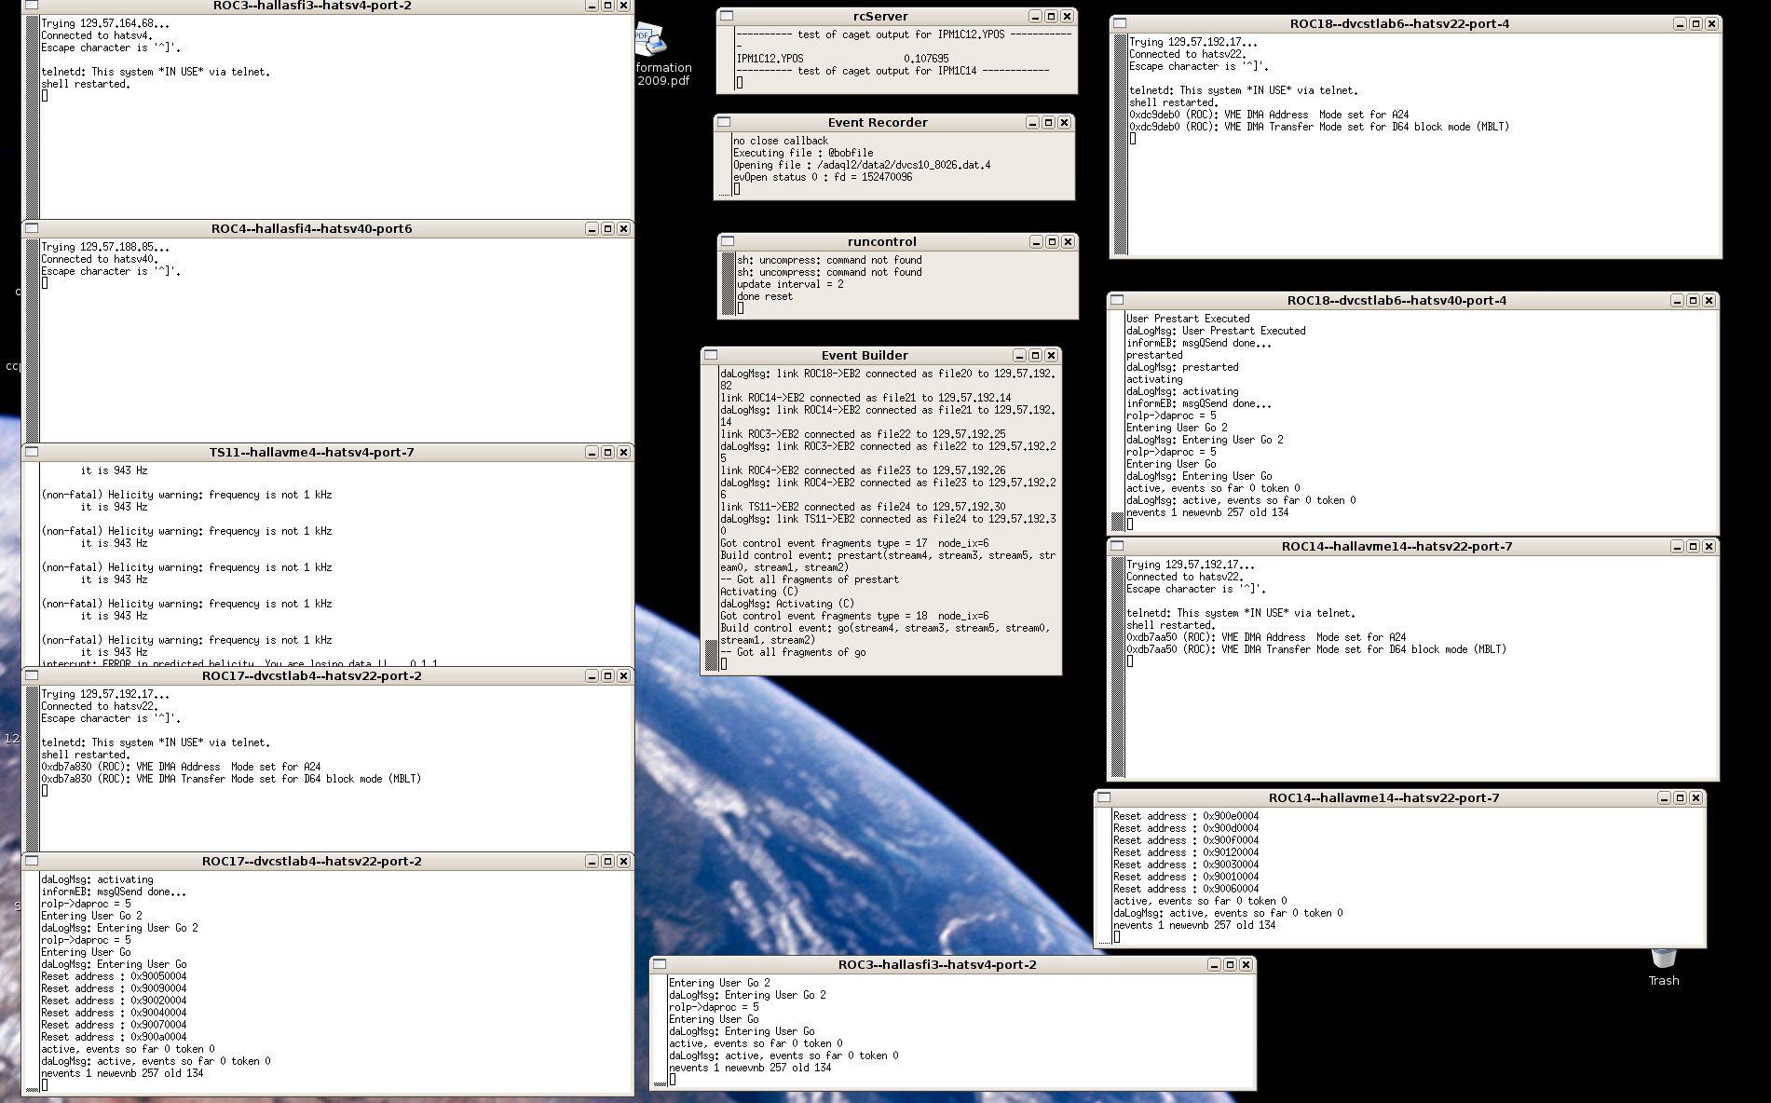1771x1103 pixels.
Task: Click 'Reset address : 0x900e0004' in ROC14 window
Action: coord(1186,816)
